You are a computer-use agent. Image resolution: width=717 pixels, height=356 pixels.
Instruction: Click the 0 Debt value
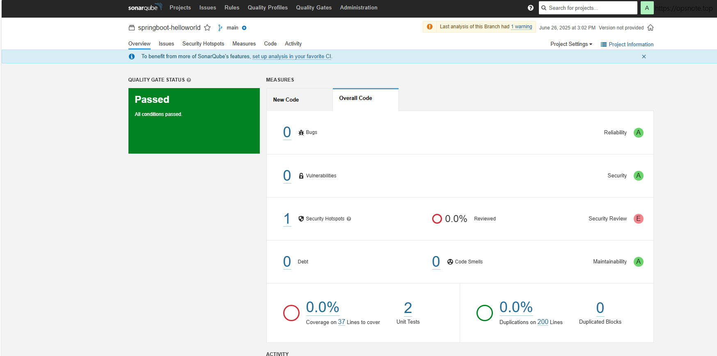click(x=287, y=262)
